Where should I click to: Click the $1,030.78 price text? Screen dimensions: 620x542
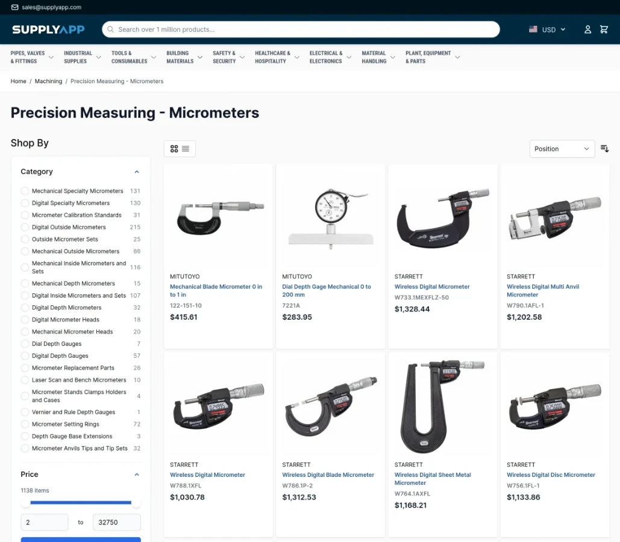point(187,497)
